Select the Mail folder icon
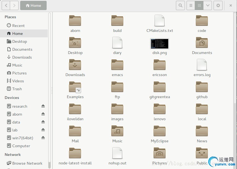 (75, 131)
